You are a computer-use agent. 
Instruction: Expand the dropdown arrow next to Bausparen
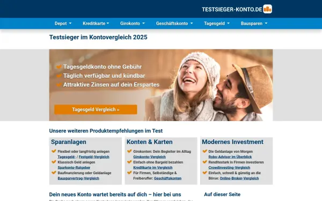pos(266,24)
